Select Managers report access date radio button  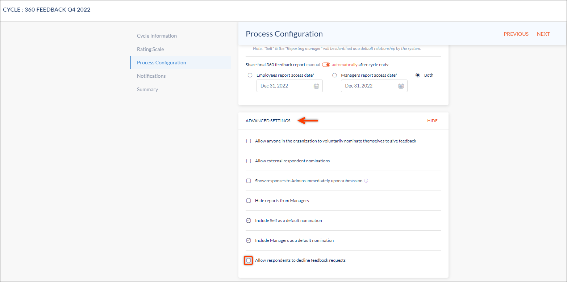tap(335, 75)
